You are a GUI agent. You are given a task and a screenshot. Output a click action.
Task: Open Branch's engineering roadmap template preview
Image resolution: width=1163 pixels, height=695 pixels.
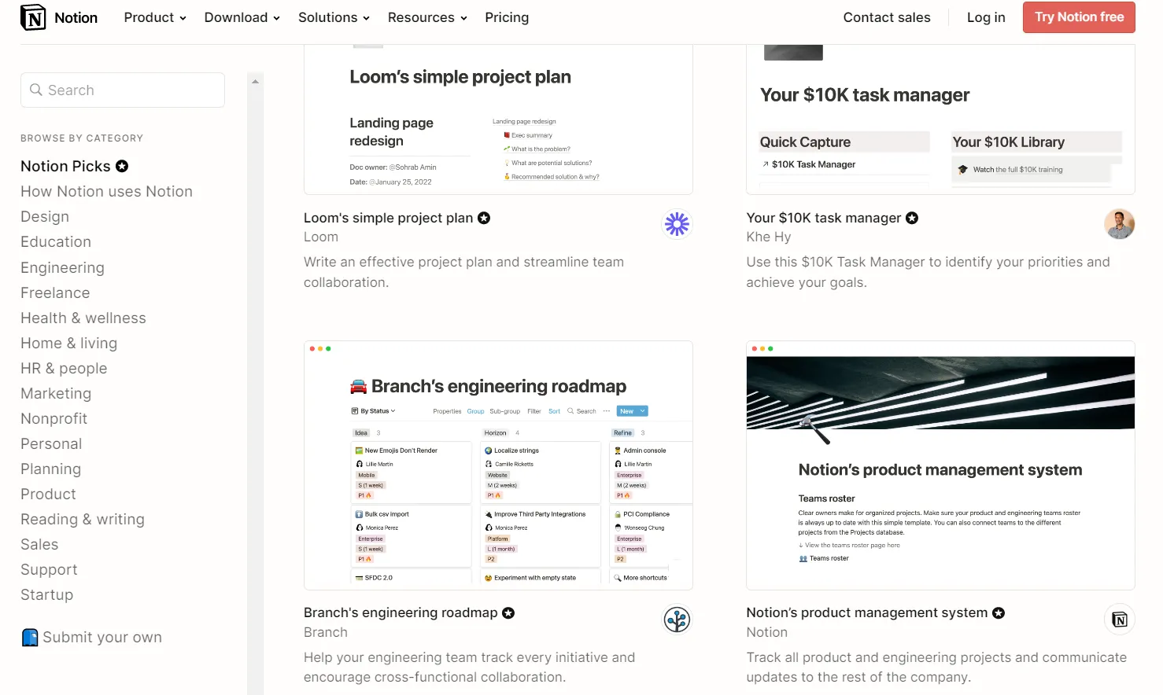498,465
